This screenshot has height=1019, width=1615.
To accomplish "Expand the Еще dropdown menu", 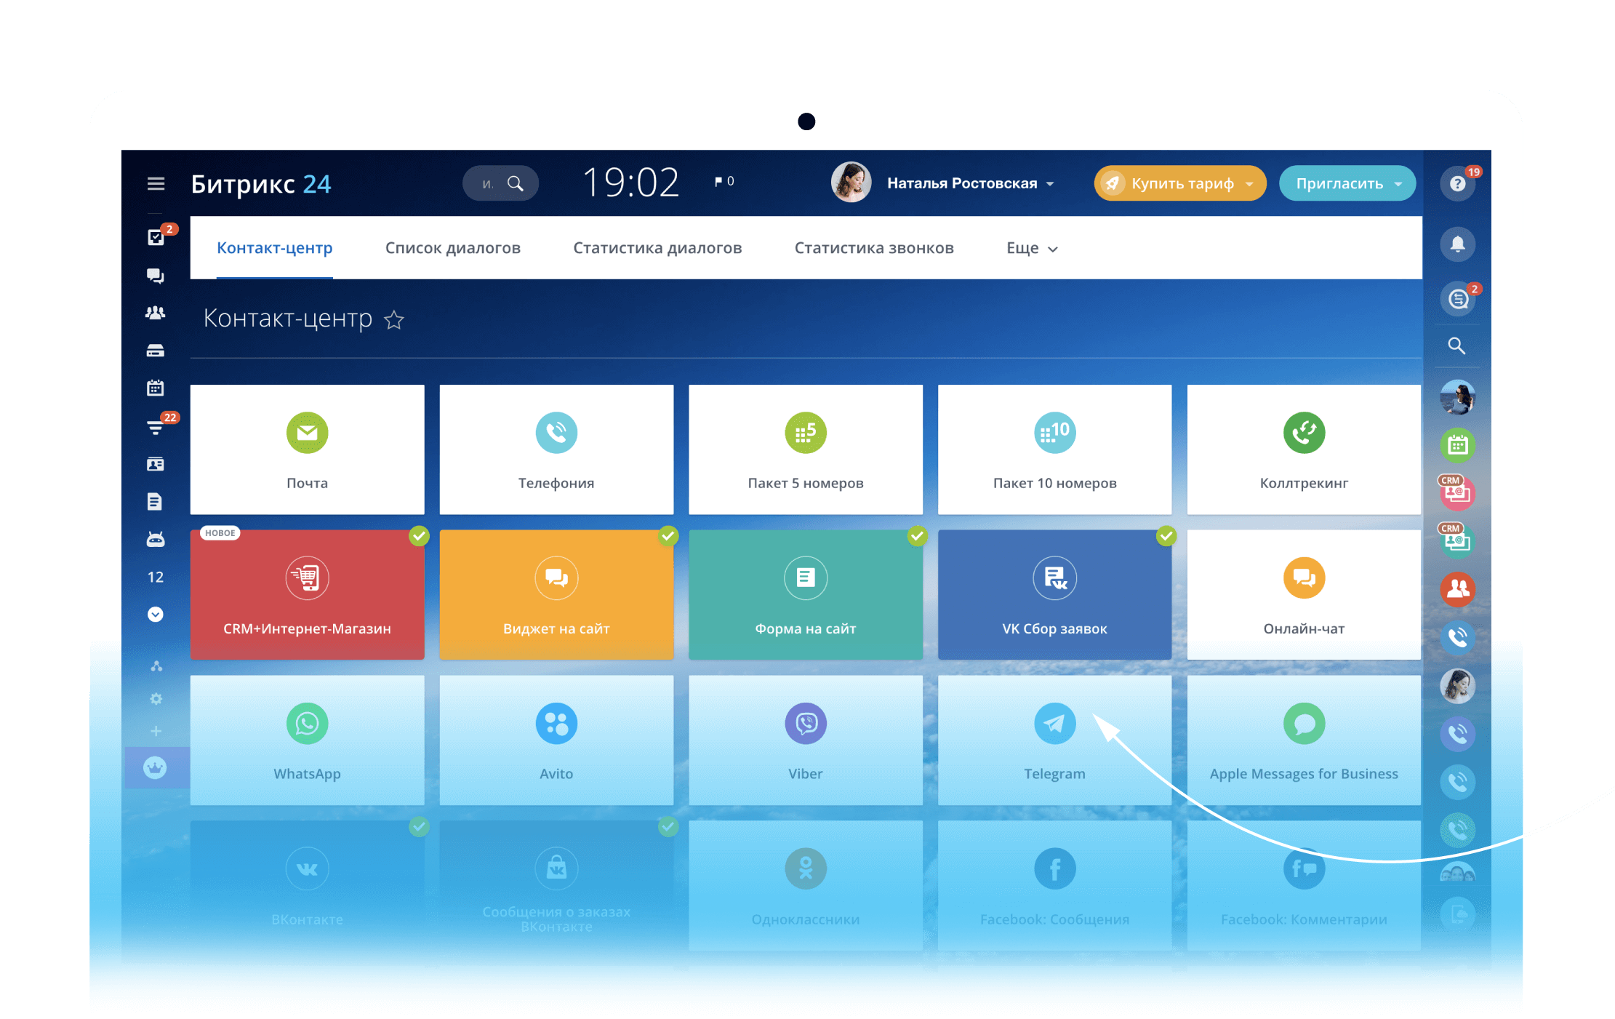I will (1031, 249).
